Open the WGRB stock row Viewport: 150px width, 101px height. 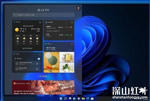(x=59, y=27)
